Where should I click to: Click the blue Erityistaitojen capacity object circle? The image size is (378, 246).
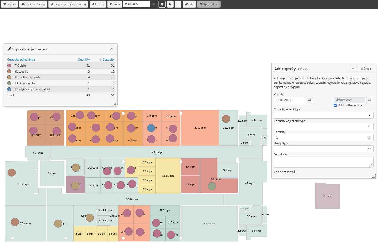point(151,128)
